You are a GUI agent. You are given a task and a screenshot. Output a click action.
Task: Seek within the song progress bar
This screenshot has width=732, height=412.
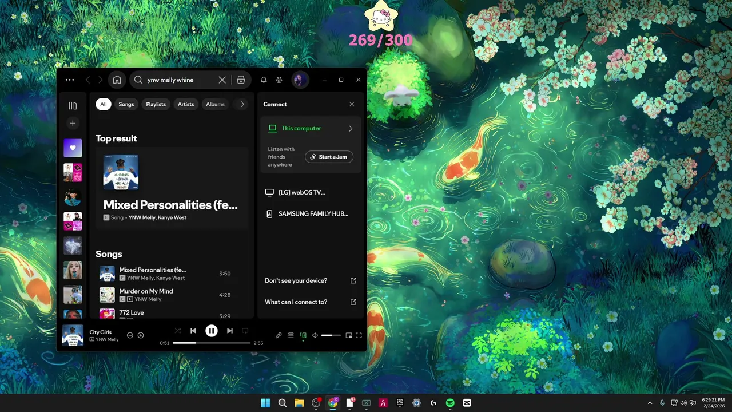click(212, 343)
